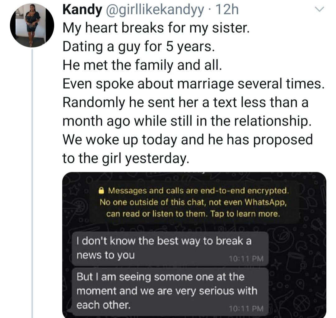Open the display name Kandy
Screen dimensions: 336x318
point(82,10)
